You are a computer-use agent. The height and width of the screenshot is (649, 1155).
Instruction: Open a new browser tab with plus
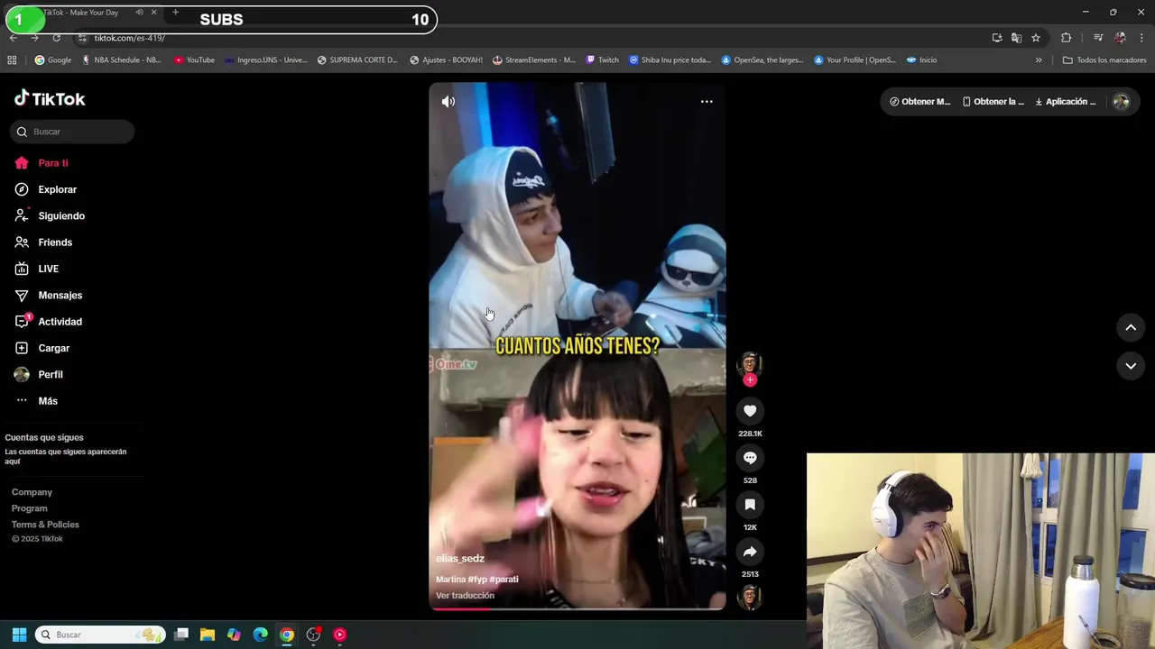[175, 13]
